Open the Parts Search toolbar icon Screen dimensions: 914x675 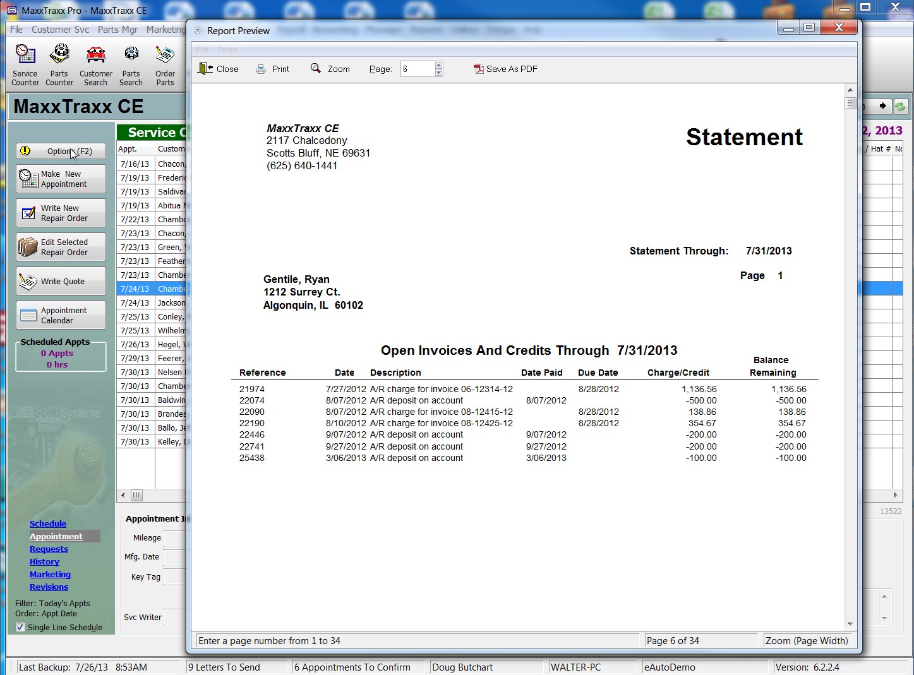coord(131,65)
